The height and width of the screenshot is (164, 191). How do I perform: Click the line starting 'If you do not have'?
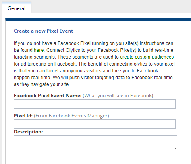[x=93, y=43]
